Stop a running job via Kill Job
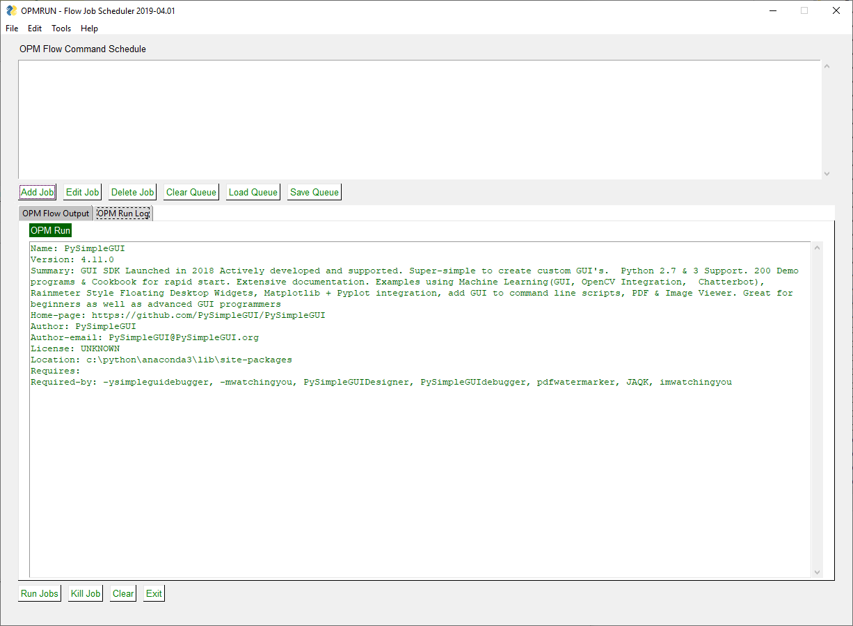The height and width of the screenshot is (626, 853). 85,593
